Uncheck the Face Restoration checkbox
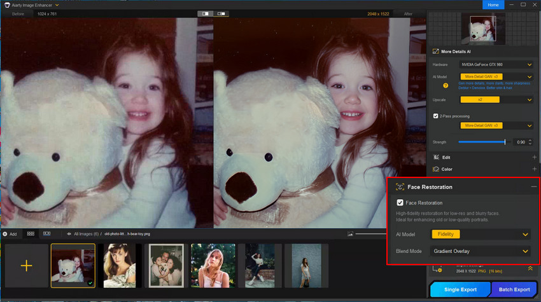The image size is (541, 302). coord(400,203)
